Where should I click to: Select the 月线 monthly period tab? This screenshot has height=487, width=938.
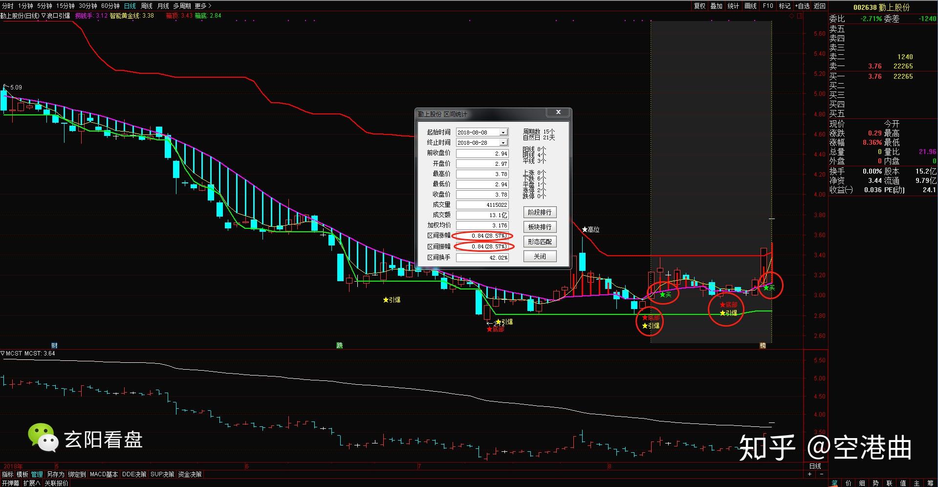163,6
